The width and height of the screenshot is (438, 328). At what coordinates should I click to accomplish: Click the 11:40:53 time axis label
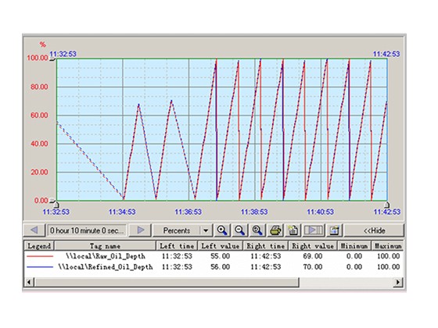pos(321,212)
